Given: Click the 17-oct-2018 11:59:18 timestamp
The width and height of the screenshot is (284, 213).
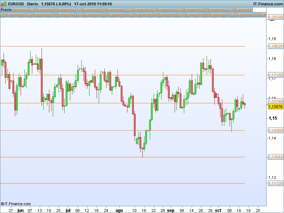Looking at the screenshot, I should pyautogui.click(x=93, y=4).
